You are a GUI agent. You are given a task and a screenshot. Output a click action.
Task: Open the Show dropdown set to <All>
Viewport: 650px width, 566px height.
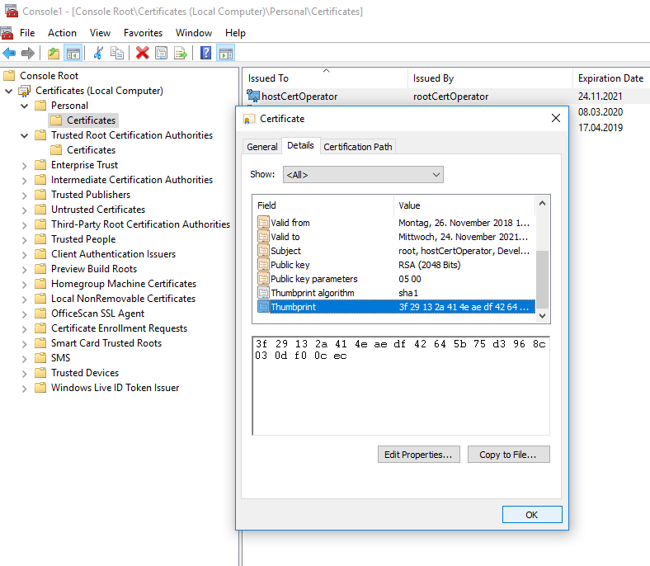click(x=363, y=174)
